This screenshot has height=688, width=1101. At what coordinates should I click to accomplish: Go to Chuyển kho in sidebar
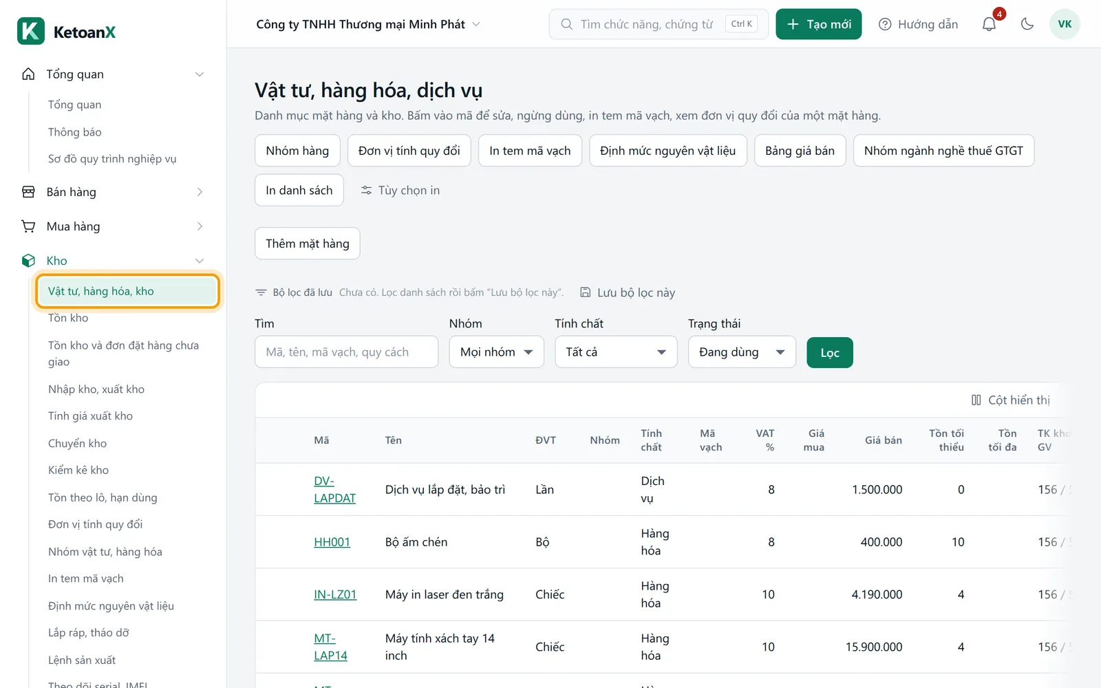pos(77,444)
